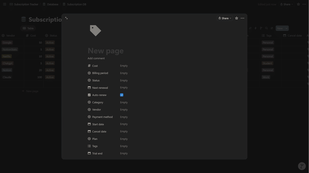309x173 pixels.
Task: Click Add comment under the page title
Action: pos(96,58)
